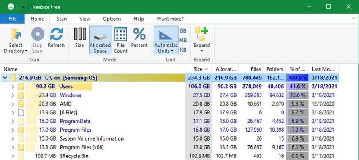Viewport: 359px width, 160px height.
Task: Click the Expand tree icon
Action: pyautogui.click(x=201, y=34)
